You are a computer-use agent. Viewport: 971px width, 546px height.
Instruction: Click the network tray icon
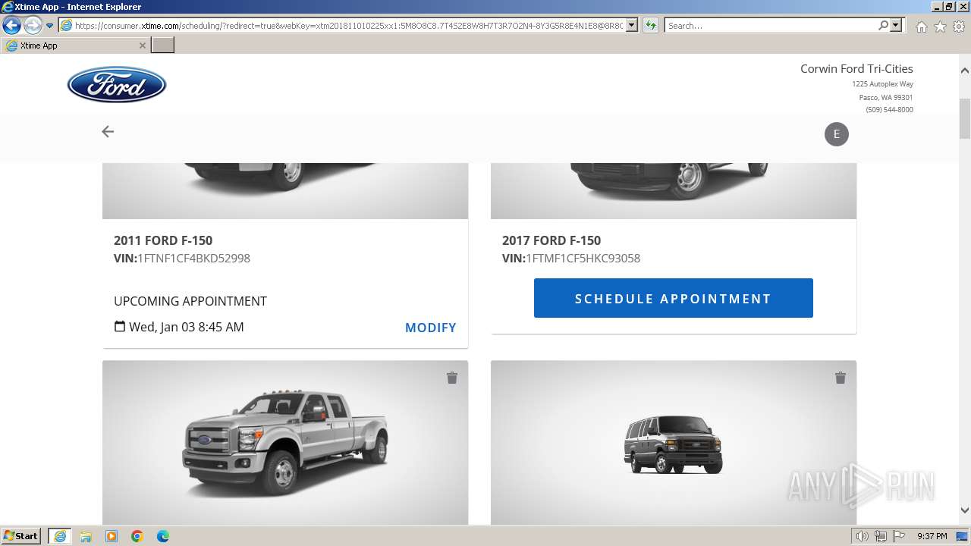click(x=881, y=536)
